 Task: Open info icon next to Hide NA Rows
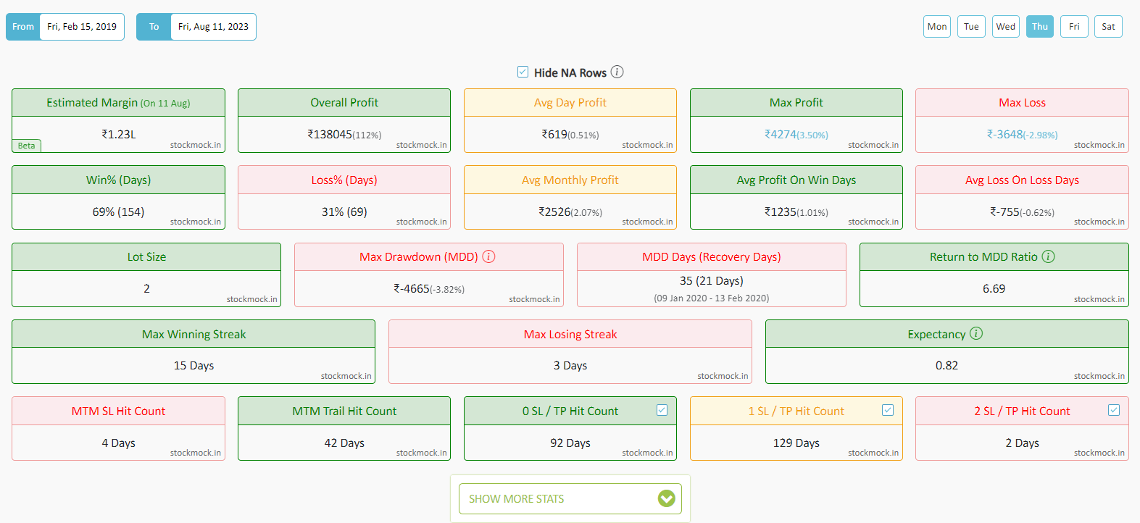(x=617, y=72)
